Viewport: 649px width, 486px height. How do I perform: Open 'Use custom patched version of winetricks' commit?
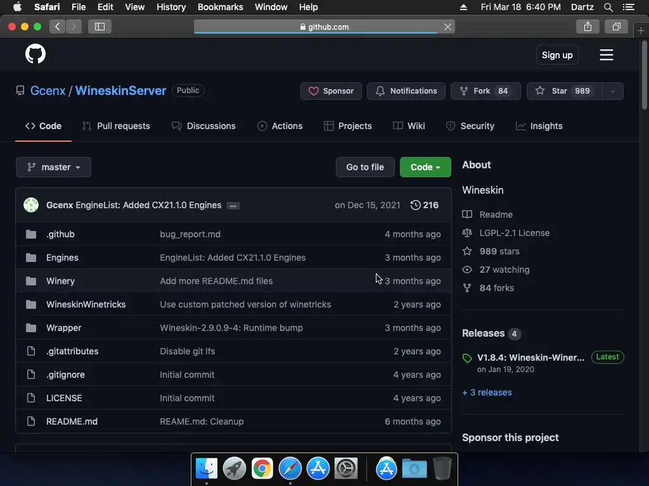245,304
